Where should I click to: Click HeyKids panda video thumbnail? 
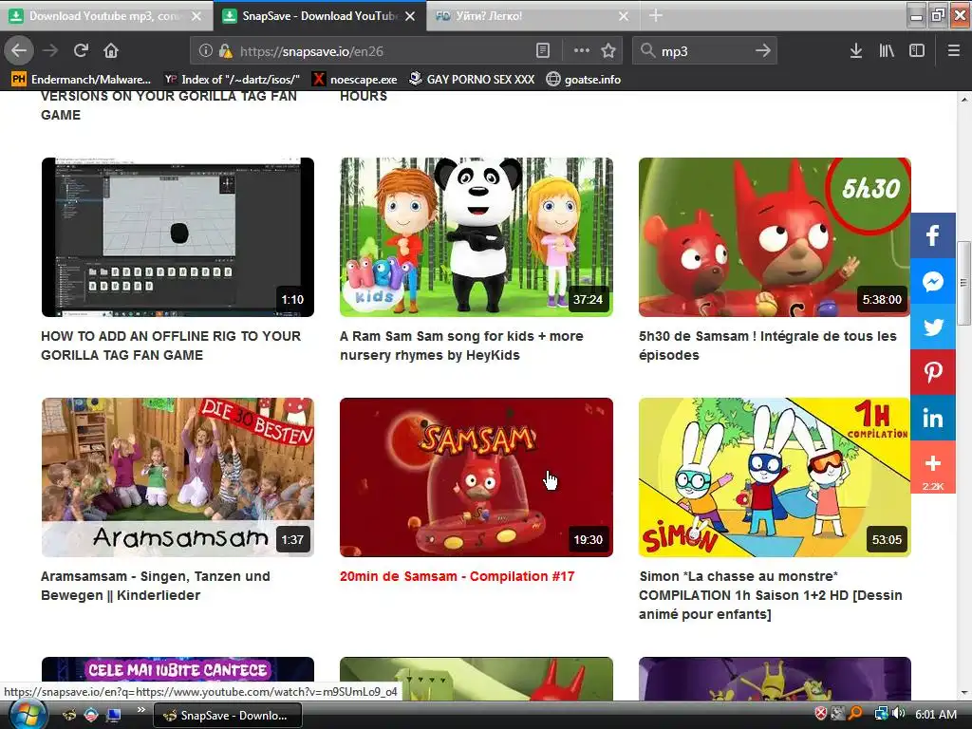click(477, 237)
